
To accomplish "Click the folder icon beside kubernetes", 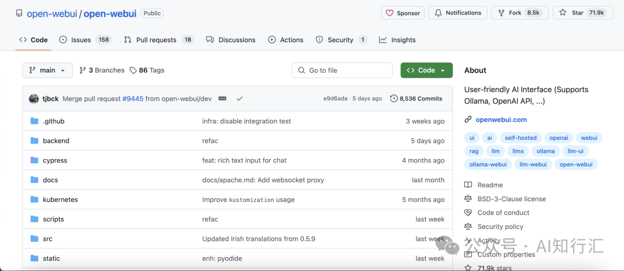I will [x=34, y=200].
